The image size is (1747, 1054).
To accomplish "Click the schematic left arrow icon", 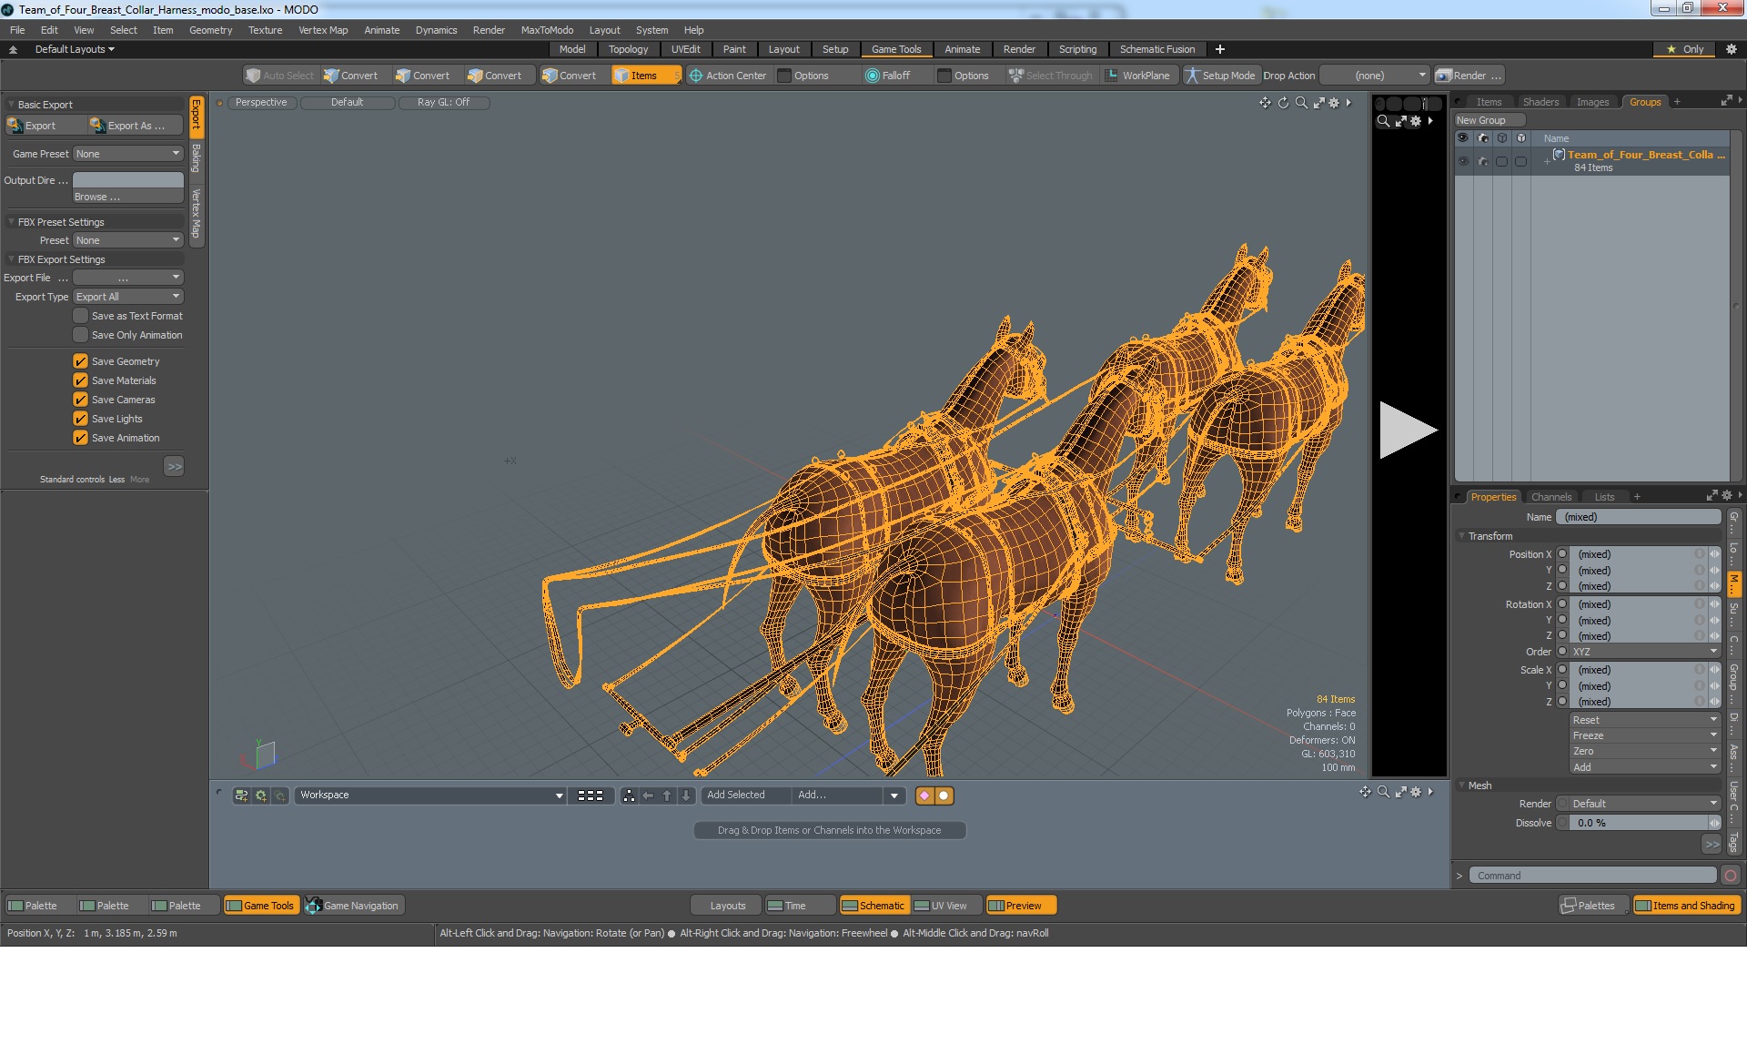I will pos(648,796).
